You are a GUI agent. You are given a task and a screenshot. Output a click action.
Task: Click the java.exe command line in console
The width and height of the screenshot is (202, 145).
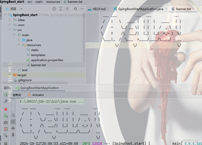point(52,101)
